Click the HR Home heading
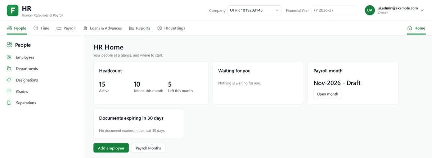 click(x=108, y=47)
